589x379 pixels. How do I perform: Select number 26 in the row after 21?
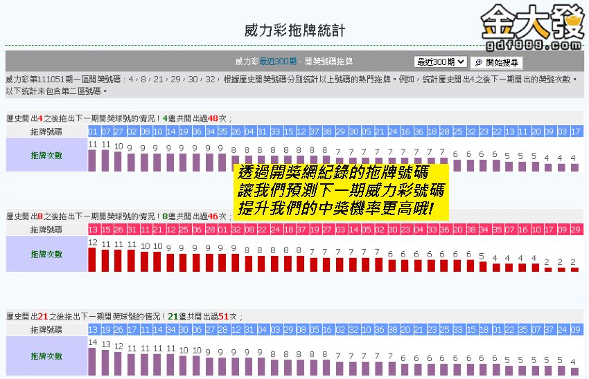pyautogui.click(x=118, y=329)
